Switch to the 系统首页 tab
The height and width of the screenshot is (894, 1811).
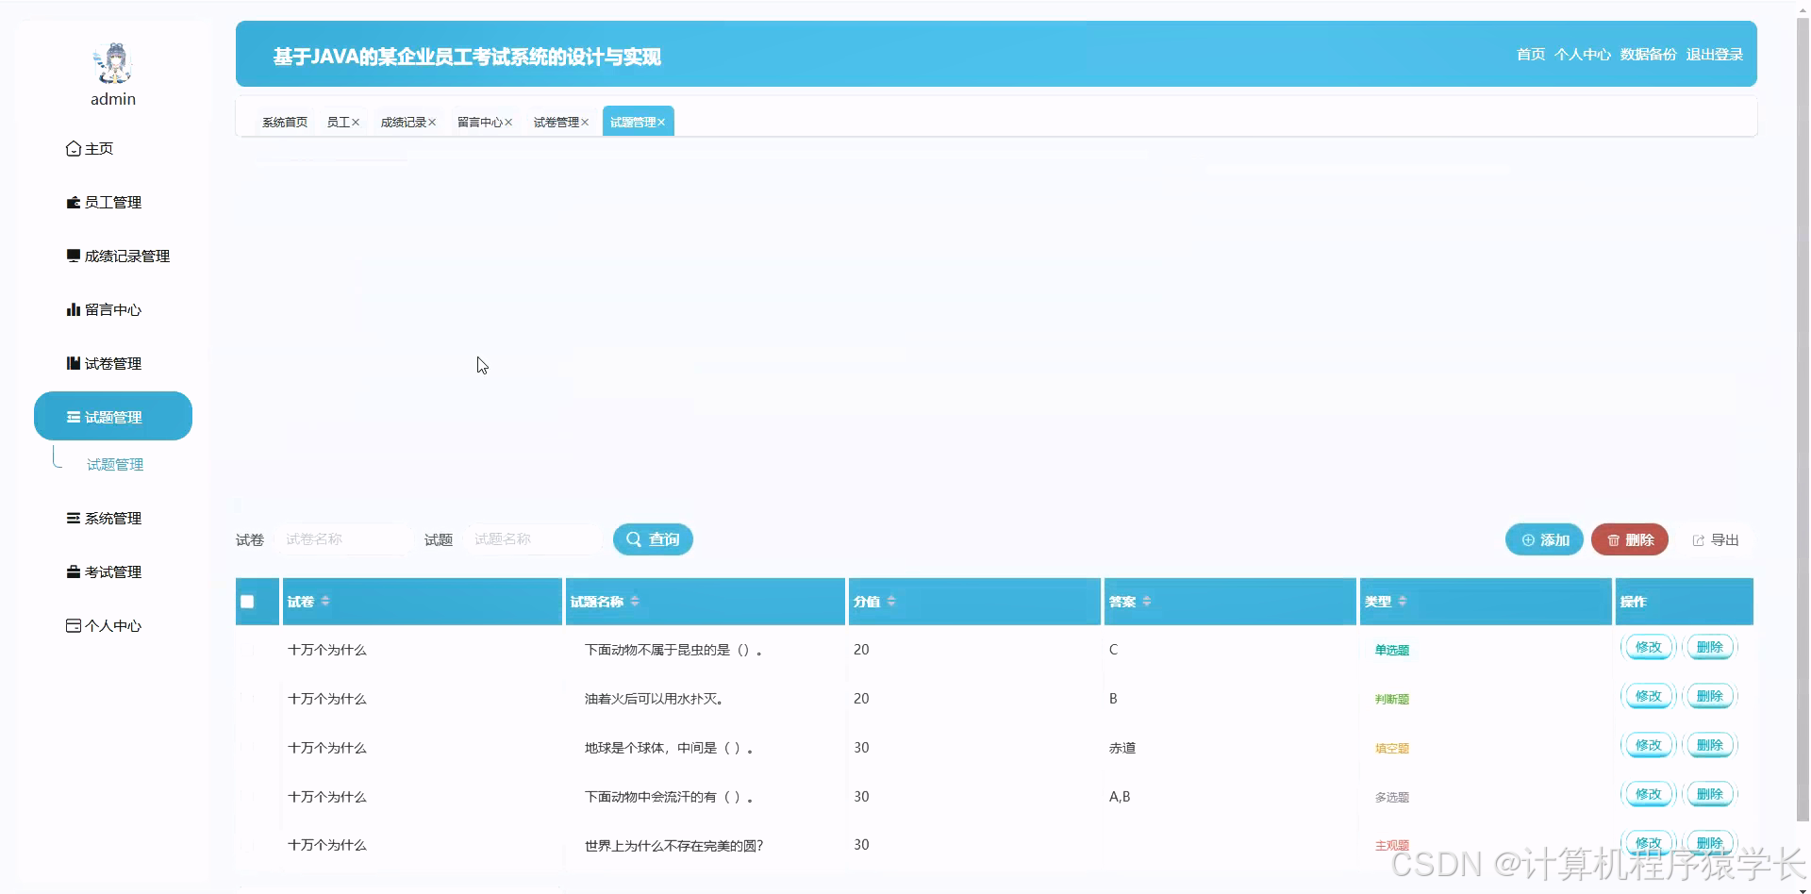pyautogui.click(x=285, y=122)
